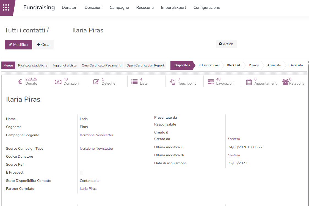Open Creato da System link
309x206 pixels.
(x=234, y=139)
